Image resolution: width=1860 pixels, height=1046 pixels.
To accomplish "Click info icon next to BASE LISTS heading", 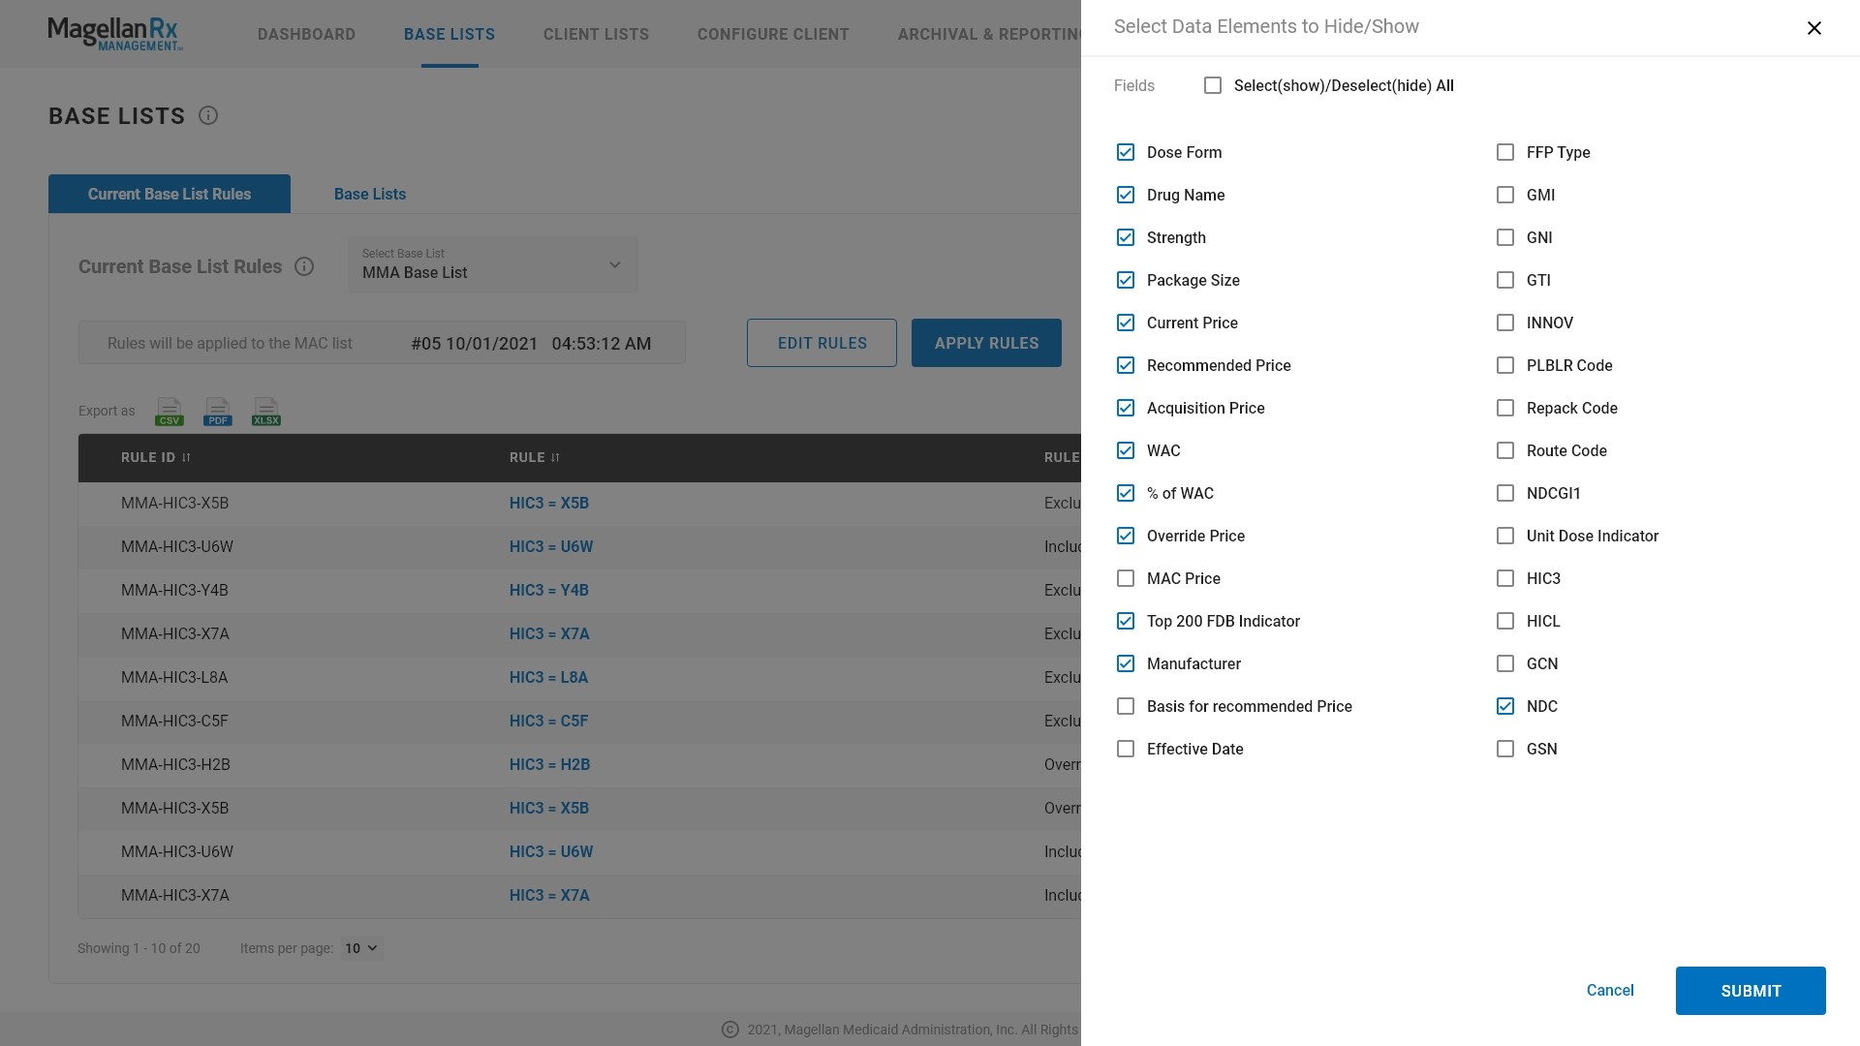I will (208, 116).
